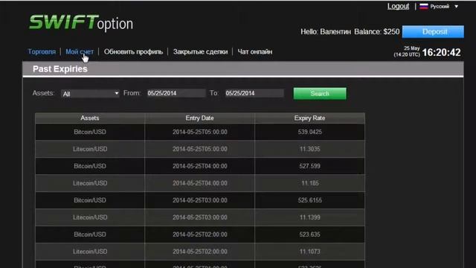
Task: Go to Обновить профиль
Action: click(x=133, y=51)
